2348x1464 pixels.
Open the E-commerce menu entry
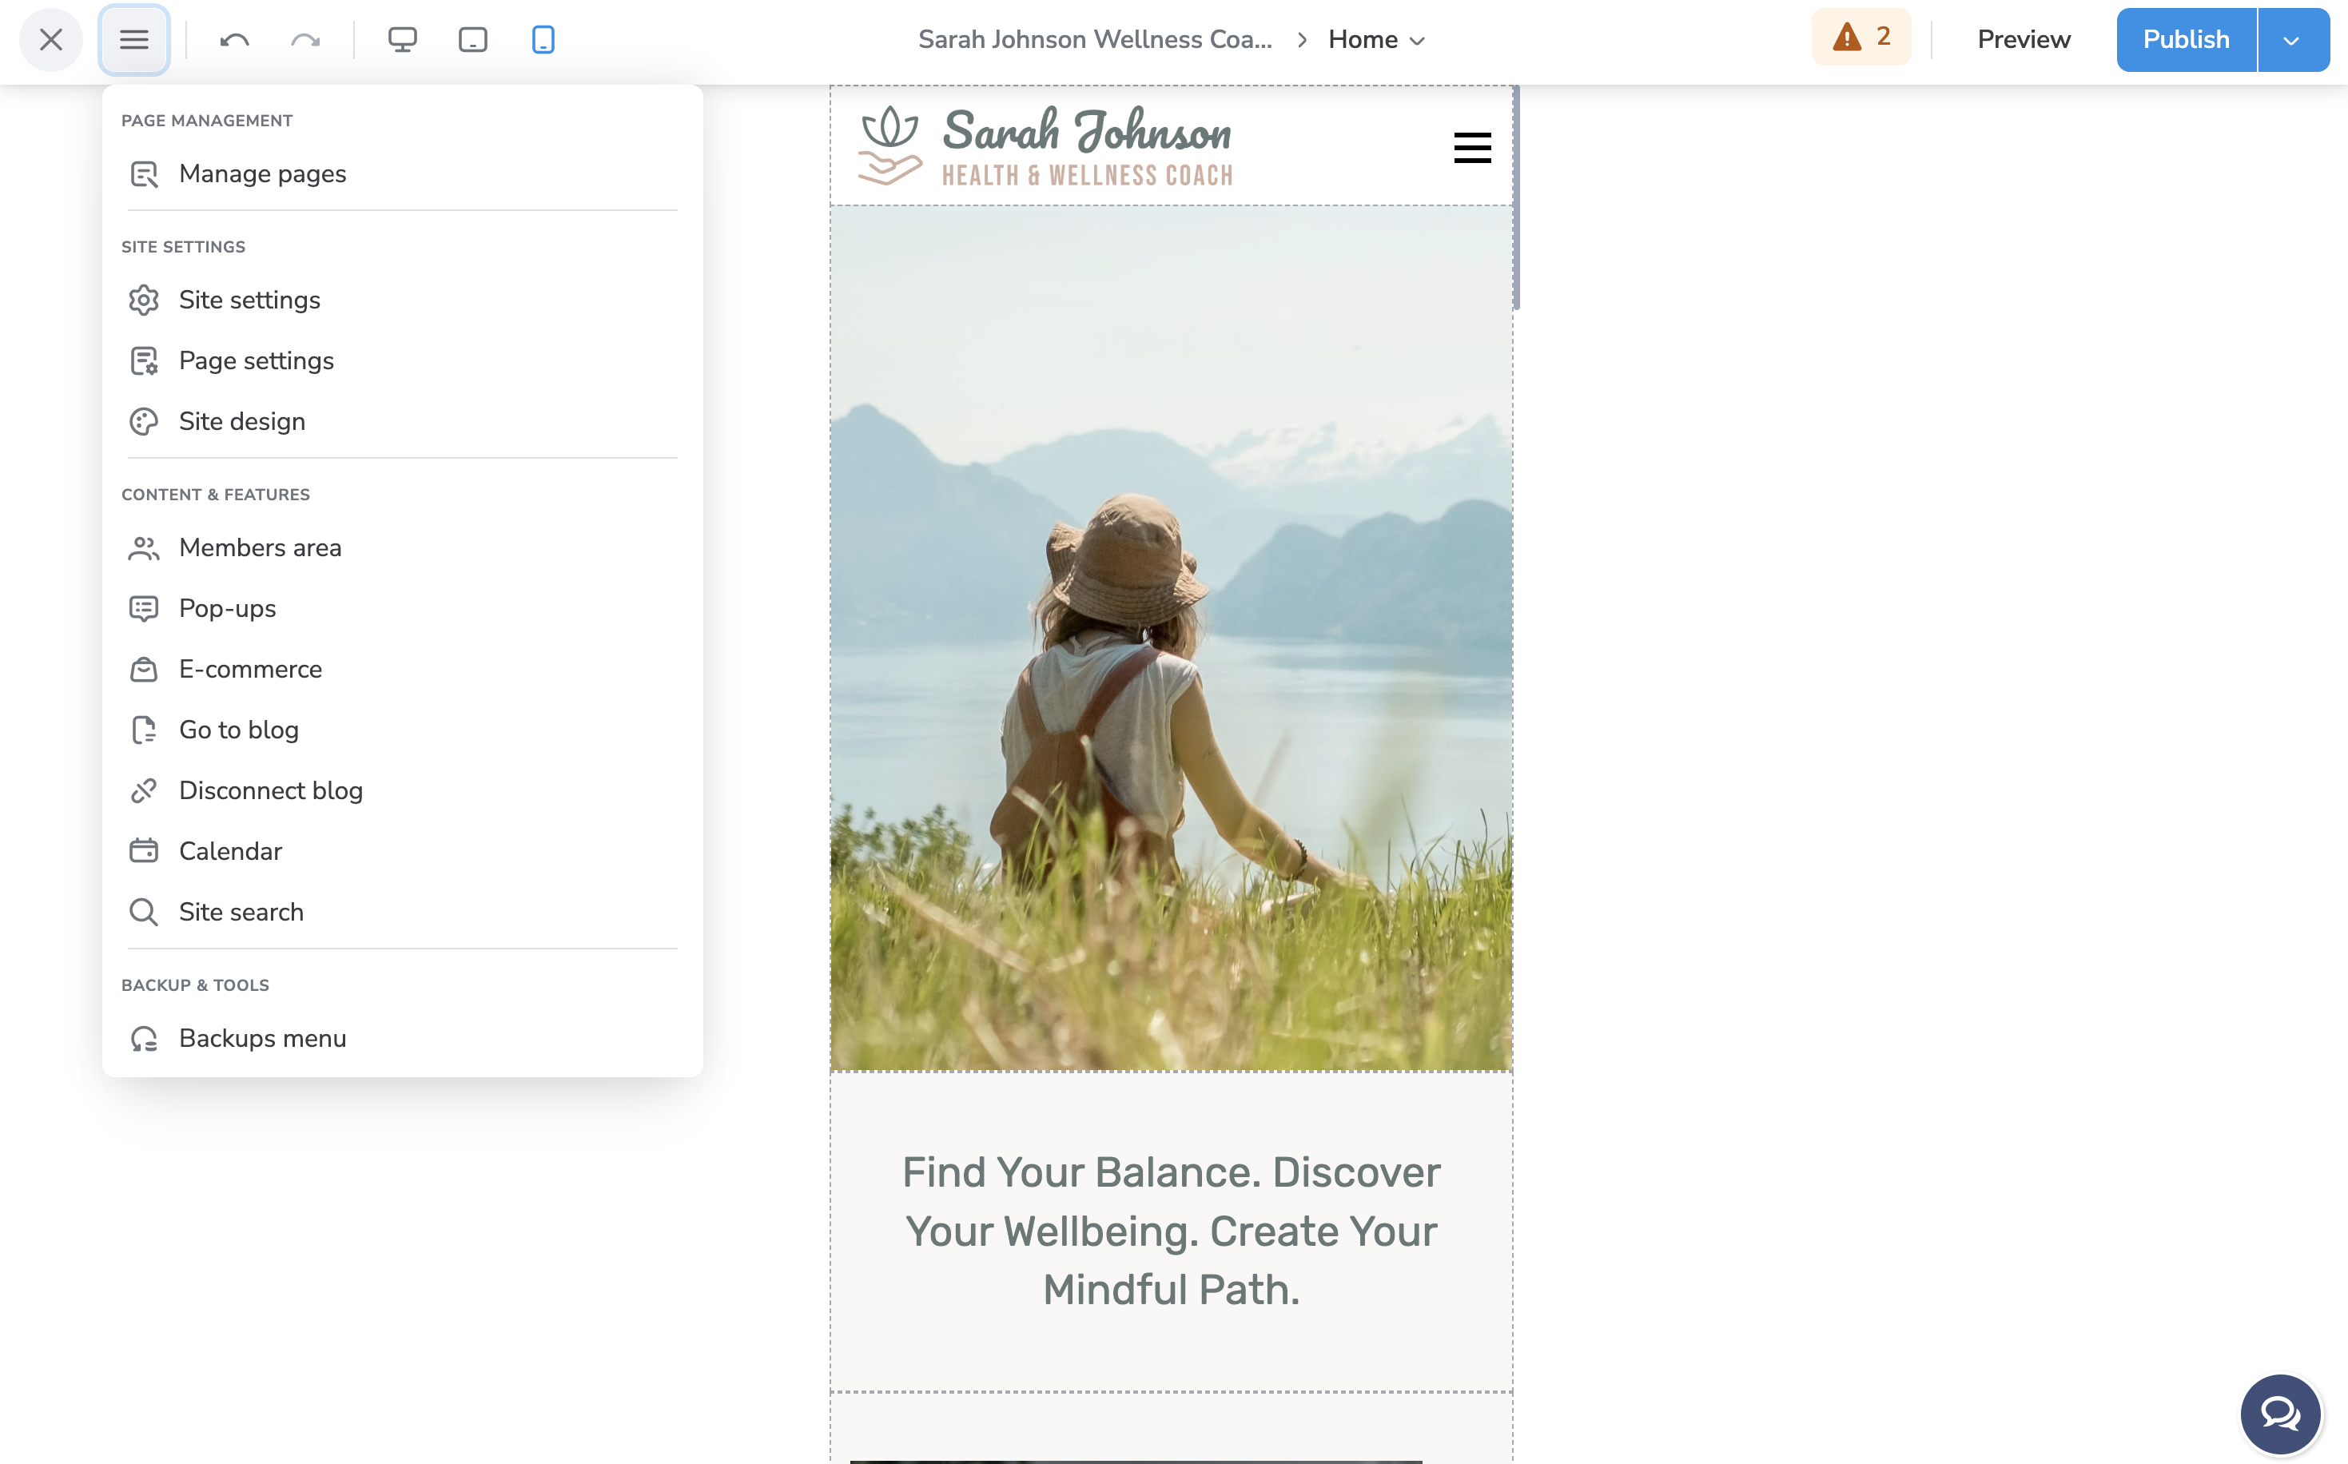pyautogui.click(x=250, y=668)
